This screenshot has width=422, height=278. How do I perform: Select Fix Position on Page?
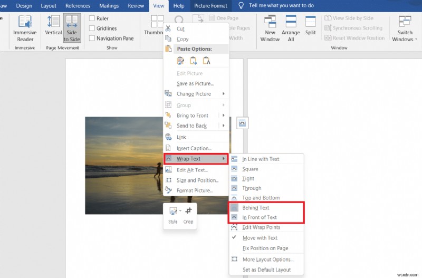pos(266,248)
